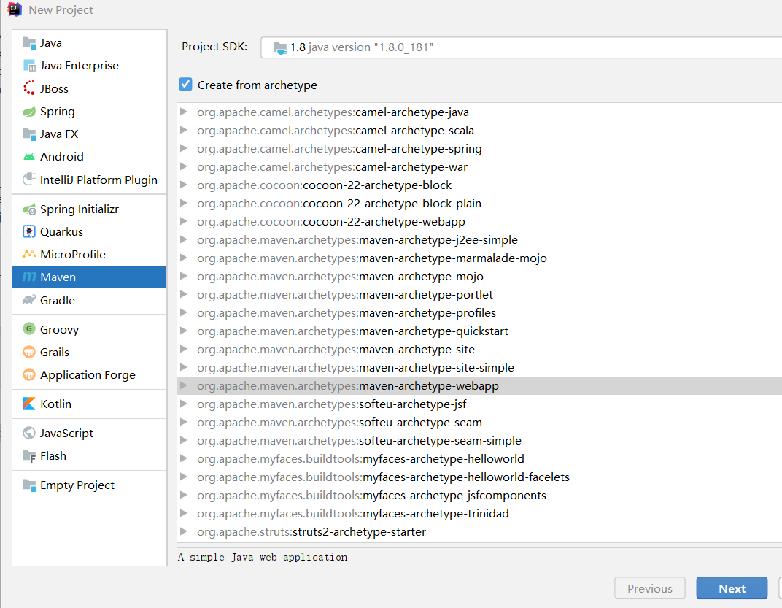
Task: Click the Java Enterprise icon
Action: click(29, 66)
